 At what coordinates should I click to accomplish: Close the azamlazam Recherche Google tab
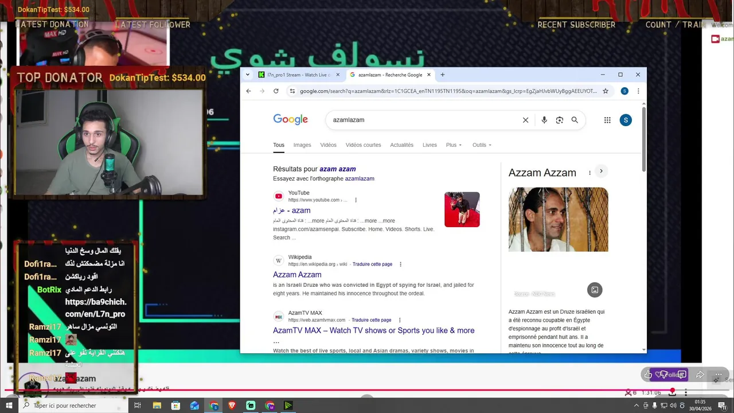tap(428, 75)
